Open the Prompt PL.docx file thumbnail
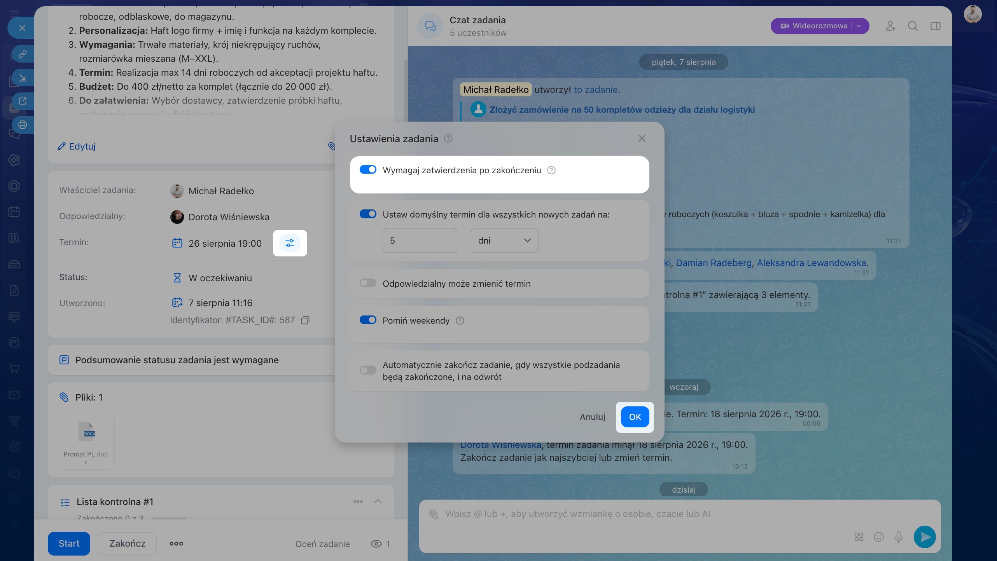997x561 pixels. [86, 441]
